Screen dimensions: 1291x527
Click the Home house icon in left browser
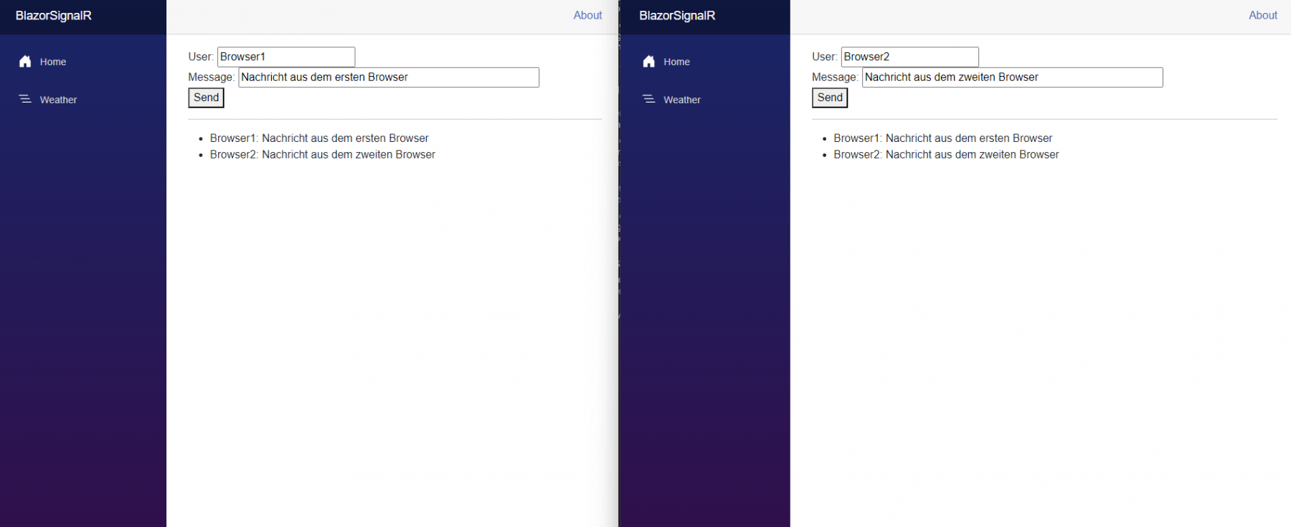tap(25, 62)
